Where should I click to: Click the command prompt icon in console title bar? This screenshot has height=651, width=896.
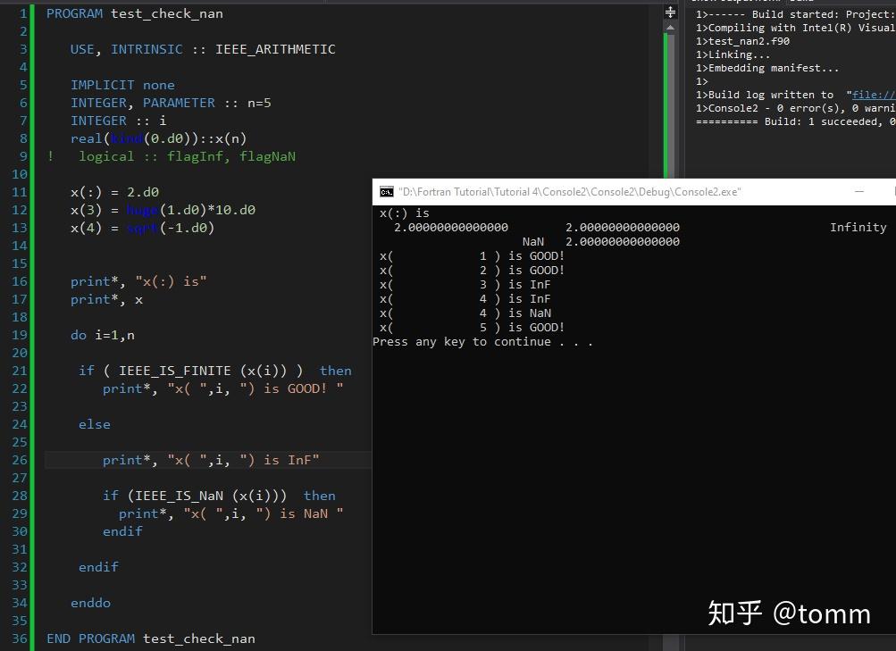(386, 191)
